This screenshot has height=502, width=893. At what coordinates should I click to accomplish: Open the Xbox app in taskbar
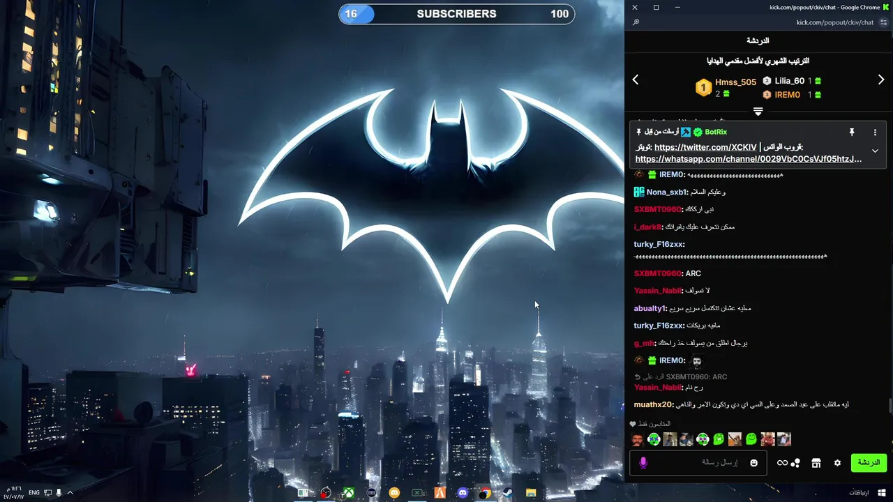pyautogui.click(x=348, y=493)
